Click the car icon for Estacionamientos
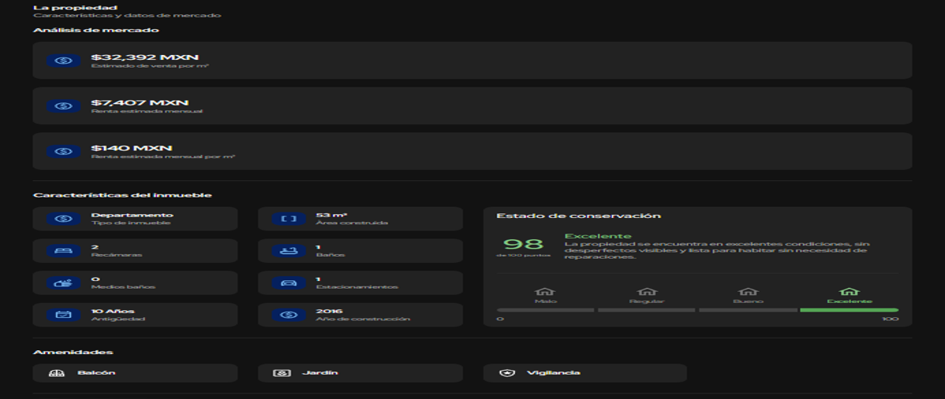The width and height of the screenshot is (945, 399). pyautogui.click(x=288, y=283)
